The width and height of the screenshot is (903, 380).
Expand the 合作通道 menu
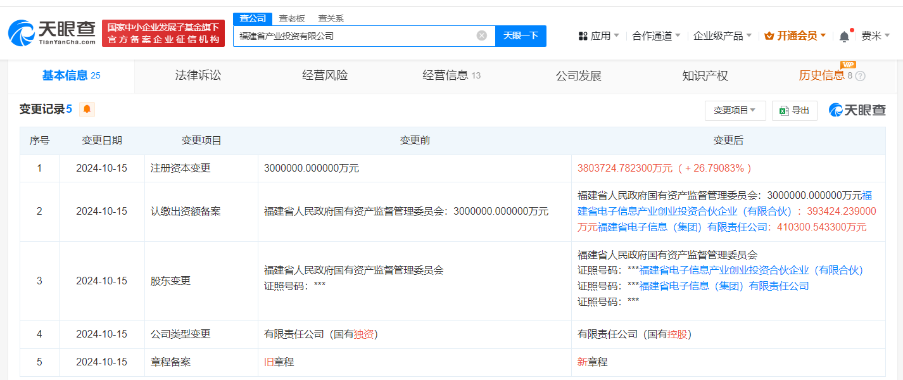pos(656,36)
